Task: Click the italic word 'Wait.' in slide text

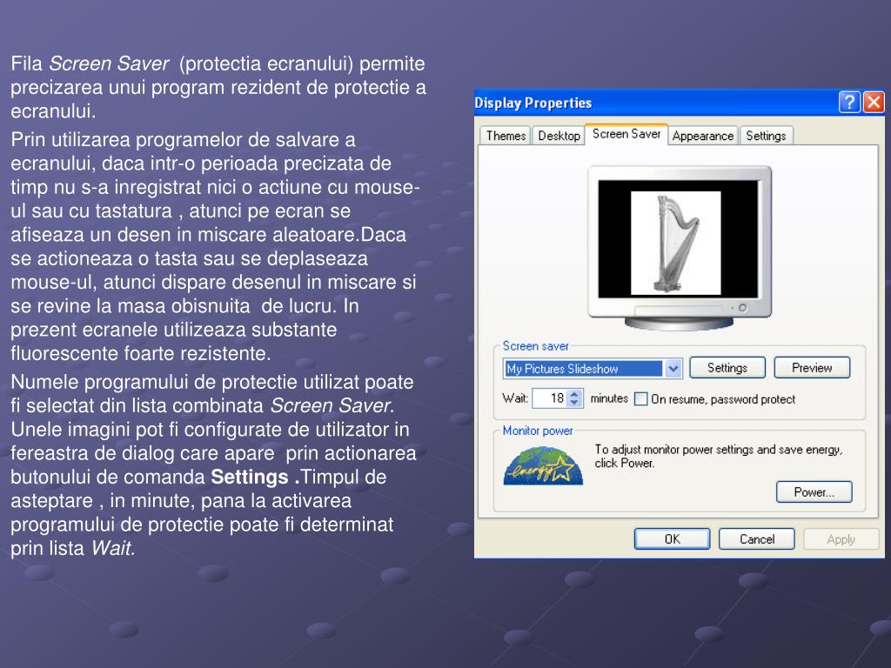Action: 113,548
